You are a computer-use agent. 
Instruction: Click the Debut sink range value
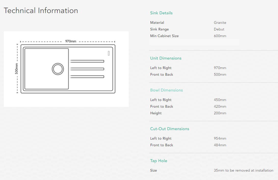tap(219, 29)
